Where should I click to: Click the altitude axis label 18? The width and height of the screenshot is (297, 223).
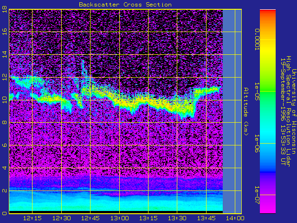(5, 9)
